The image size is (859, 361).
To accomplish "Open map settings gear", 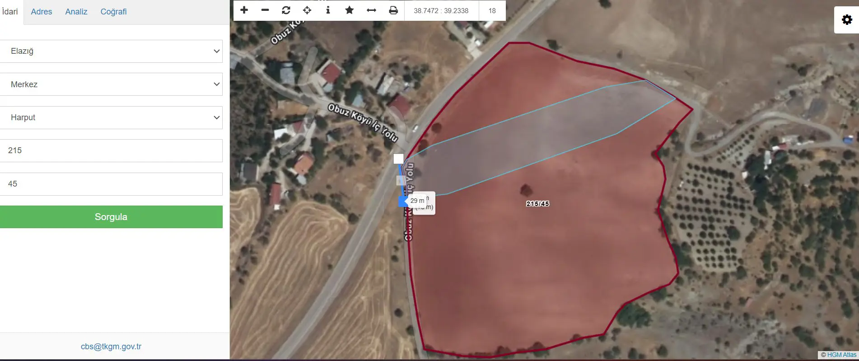I will pos(847,19).
